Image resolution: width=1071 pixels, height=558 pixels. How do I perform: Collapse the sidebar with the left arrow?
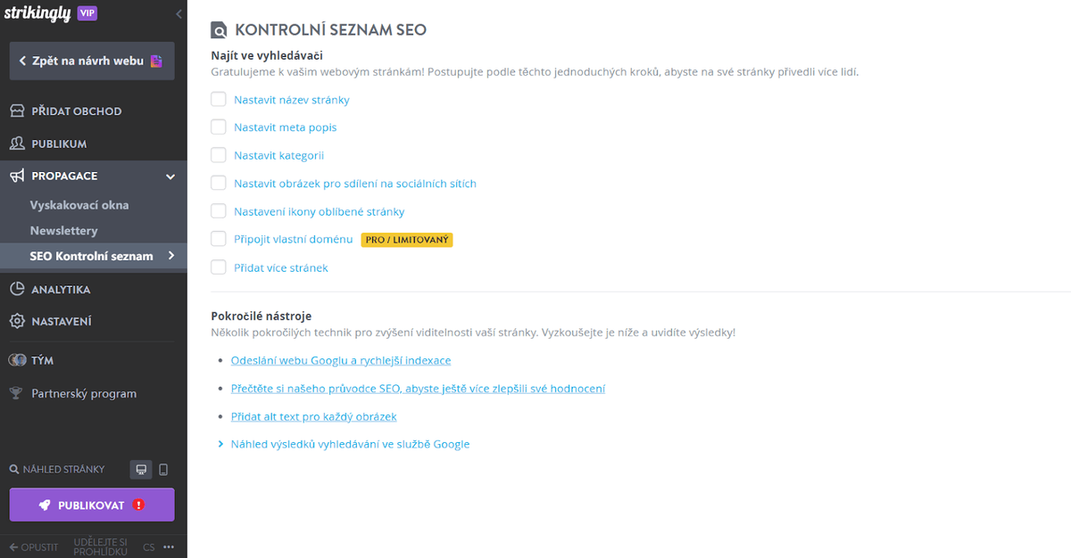click(x=178, y=13)
